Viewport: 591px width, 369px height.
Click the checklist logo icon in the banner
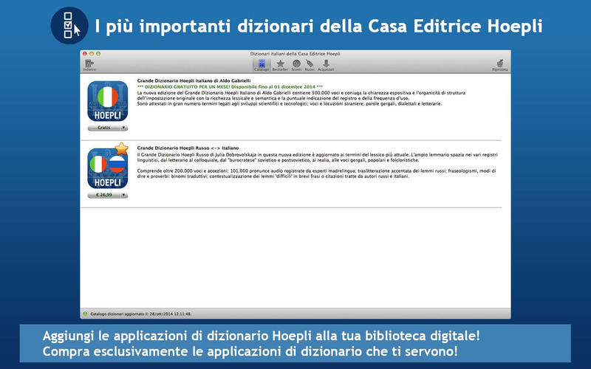click(x=69, y=26)
